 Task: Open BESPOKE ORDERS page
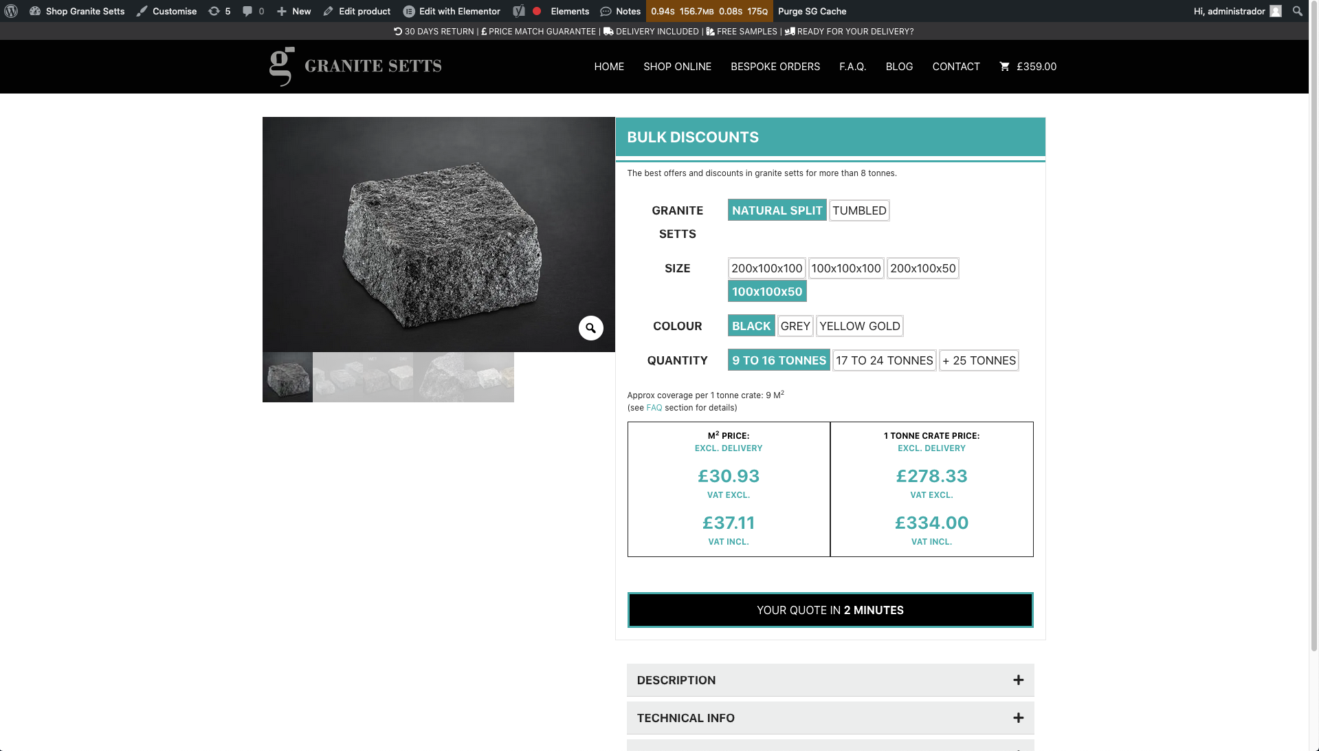coord(775,67)
